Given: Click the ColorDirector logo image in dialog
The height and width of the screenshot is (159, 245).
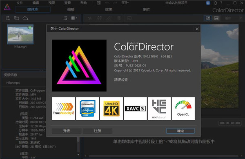Looking at the screenshot, I should tap(79, 66).
